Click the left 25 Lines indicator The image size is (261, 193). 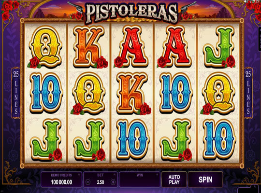[16, 93]
